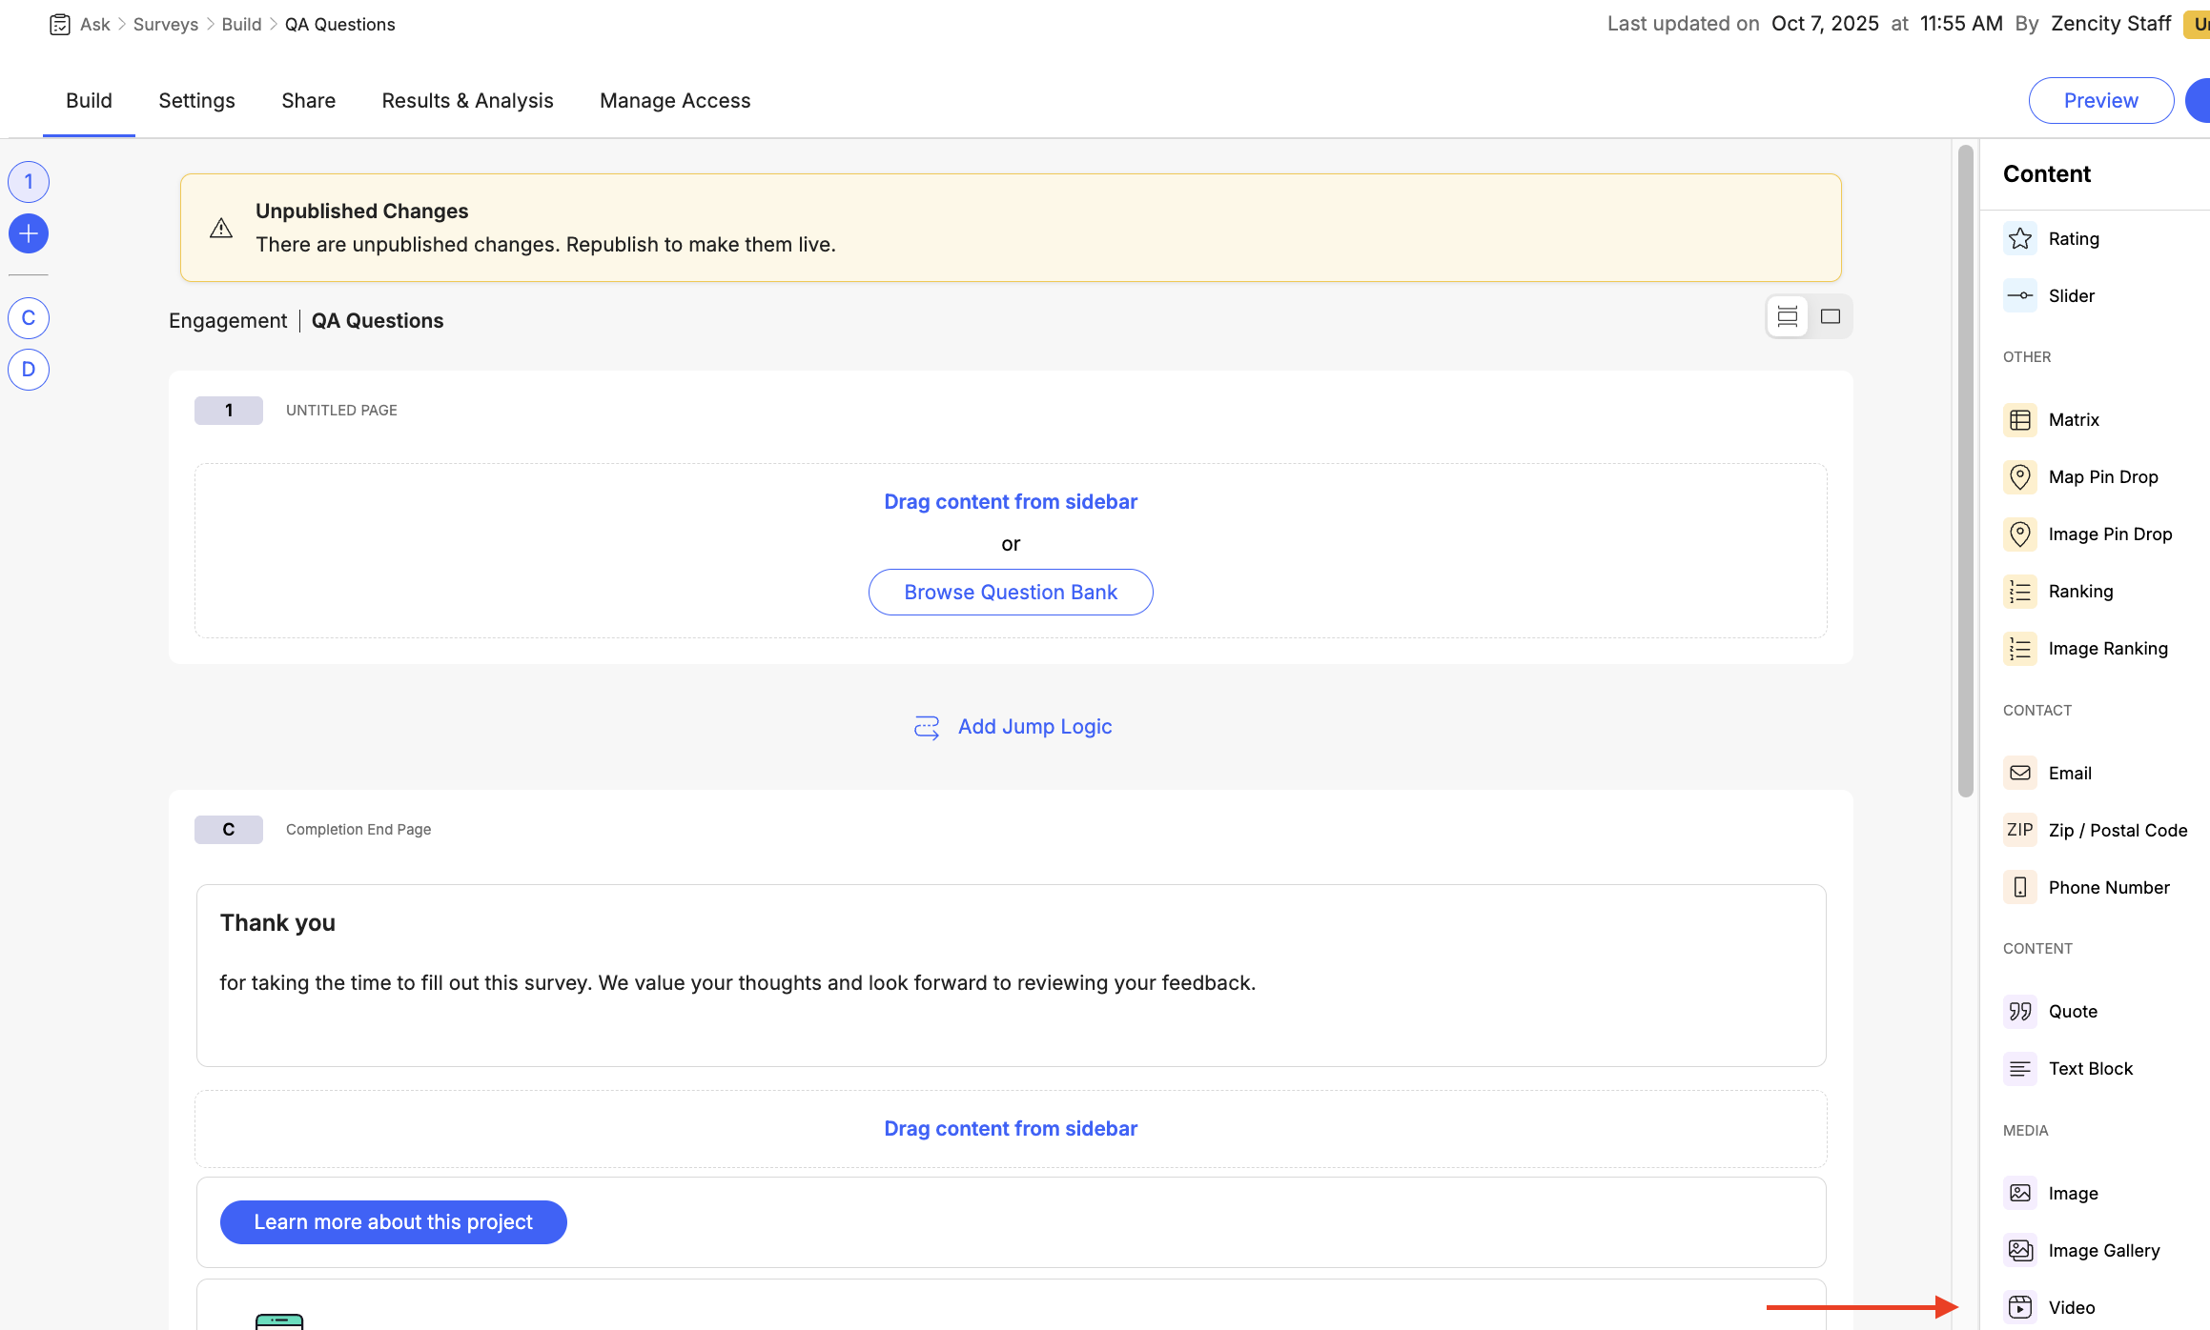This screenshot has width=2210, height=1330.
Task: Switch to stacked pages view toggle
Action: click(1788, 316)
